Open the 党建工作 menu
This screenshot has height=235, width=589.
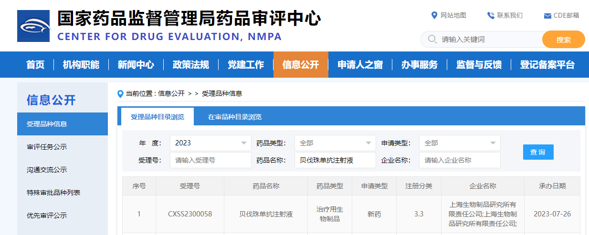point(246,65)
